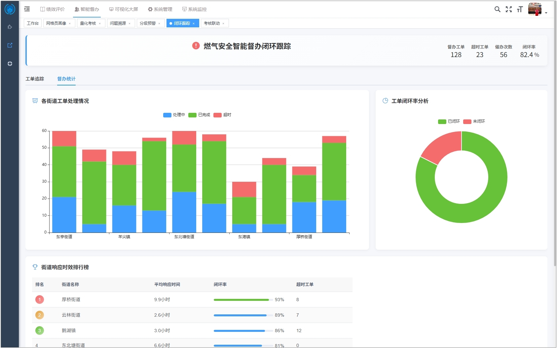Open the 系统管理 top menu
Screen dimensions: 557x349
(160, 9)
